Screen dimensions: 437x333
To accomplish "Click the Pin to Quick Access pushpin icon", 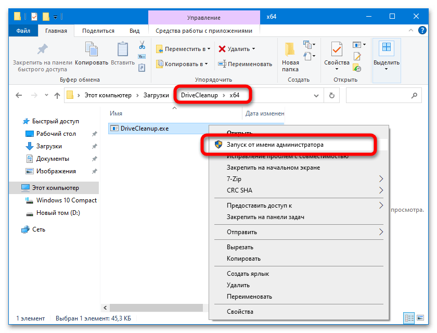I will [x=42, y=49].
